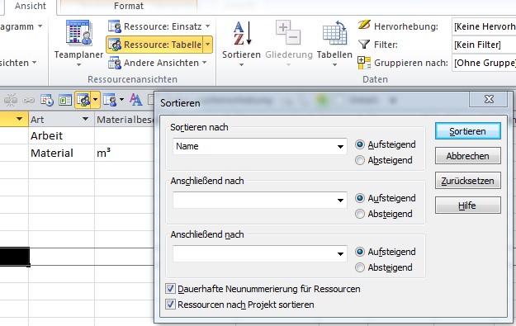The height and width of the screenshot is (326, 516).
Task: Open the Sortieren nach Name combo box
Action: (259, 146)
